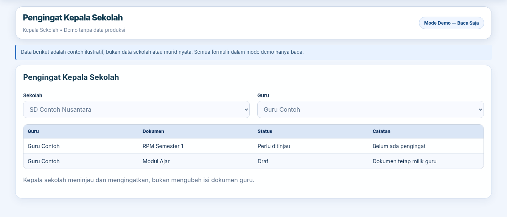Click the footer note about Kepala sekolah meninjau

[138, 180]
